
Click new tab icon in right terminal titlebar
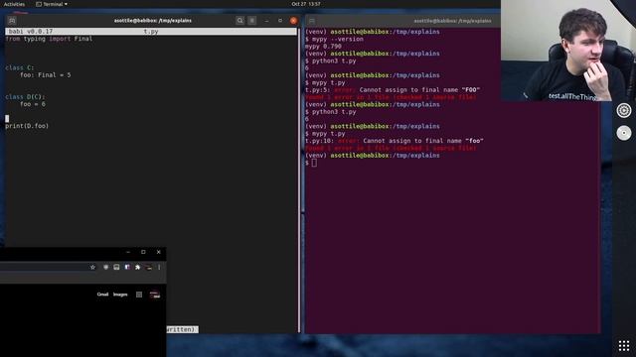coord(312,21)
